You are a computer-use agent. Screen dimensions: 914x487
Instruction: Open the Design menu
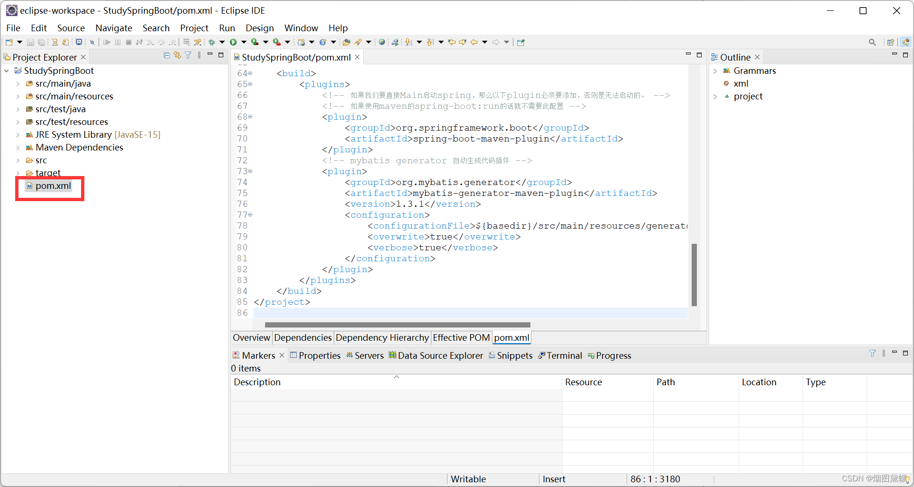(260, 28)
